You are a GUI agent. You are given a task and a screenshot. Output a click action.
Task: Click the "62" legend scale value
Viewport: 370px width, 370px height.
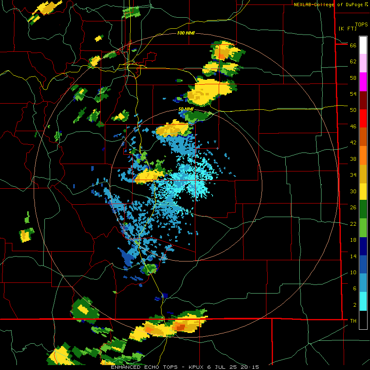pos(353,62)
